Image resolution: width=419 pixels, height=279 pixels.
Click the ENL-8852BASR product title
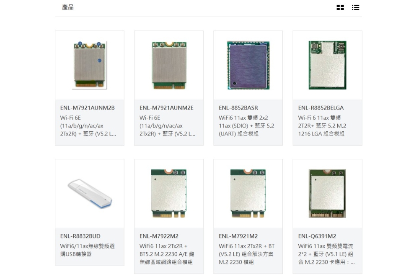coord(238,108)
